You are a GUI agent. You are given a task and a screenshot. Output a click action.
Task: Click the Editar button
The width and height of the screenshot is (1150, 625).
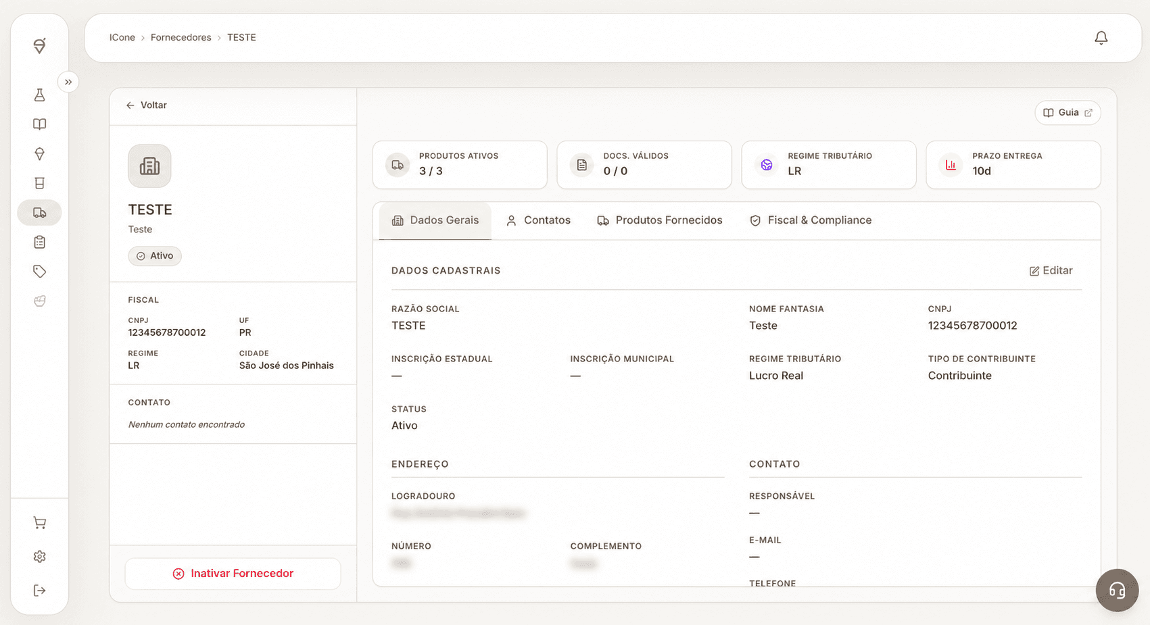coord(1051,270)
